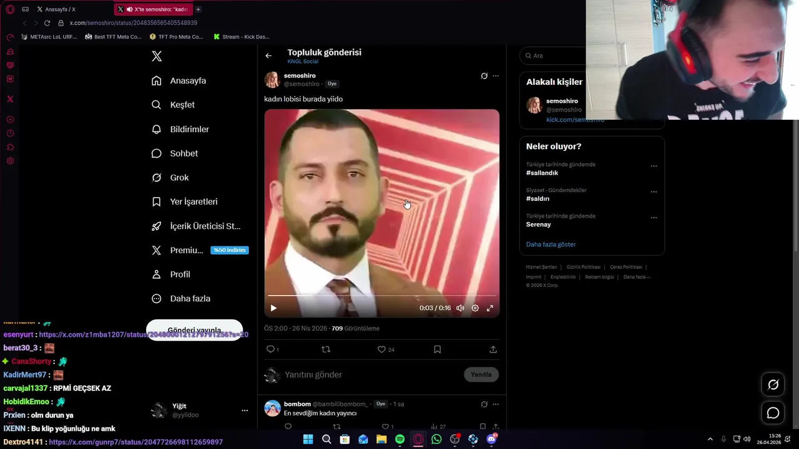The height and width of the screenshot is (449, 799).
Task: Open Premium with %50 indirim badge
Action: [x=200, y=250]
